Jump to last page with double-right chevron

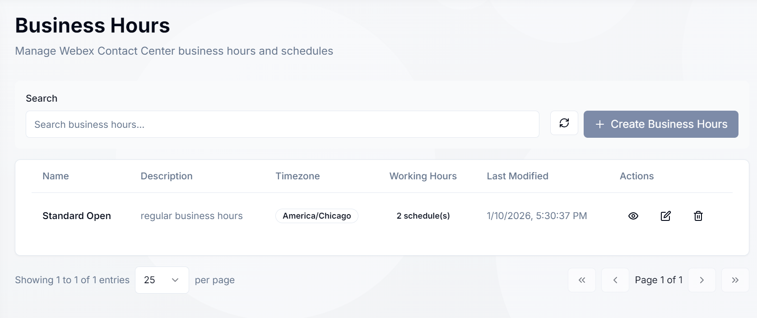(x=735, y=280)
